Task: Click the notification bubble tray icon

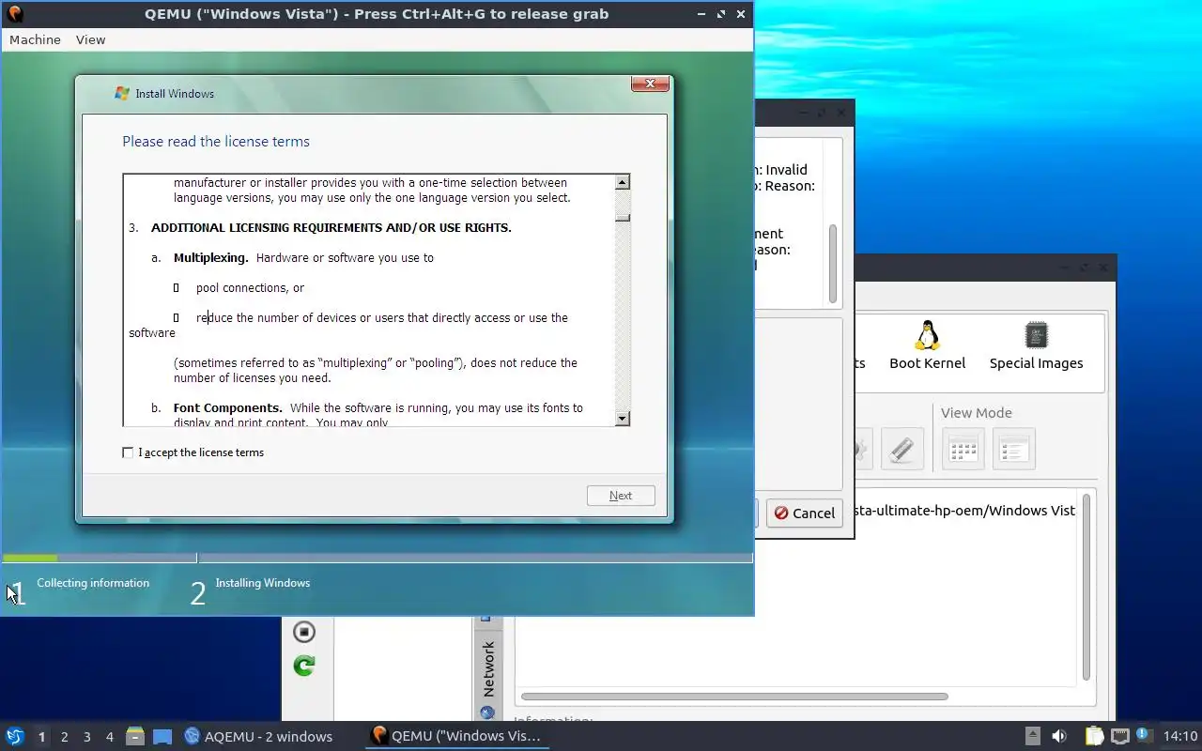Action: [x=1144, y=735]
